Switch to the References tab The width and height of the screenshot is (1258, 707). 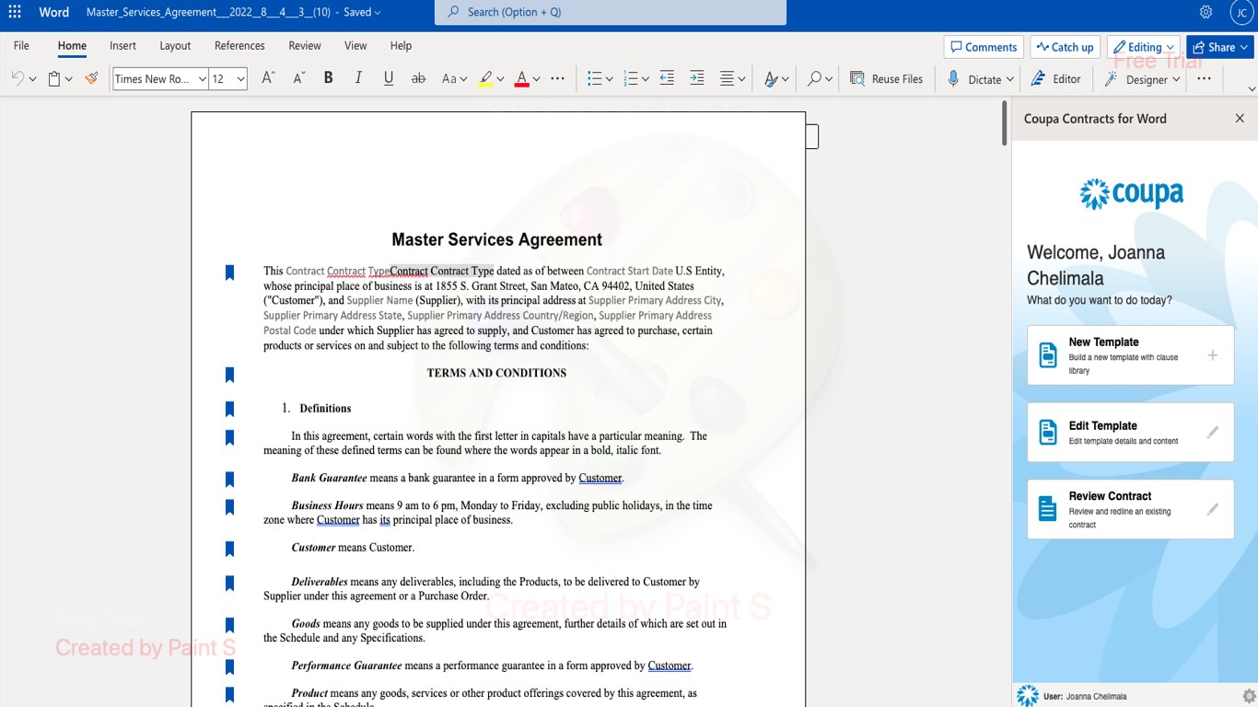click(x=239, y=45)
